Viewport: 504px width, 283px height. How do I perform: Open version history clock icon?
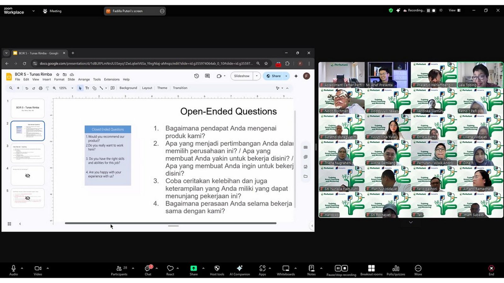click(197, 76)
